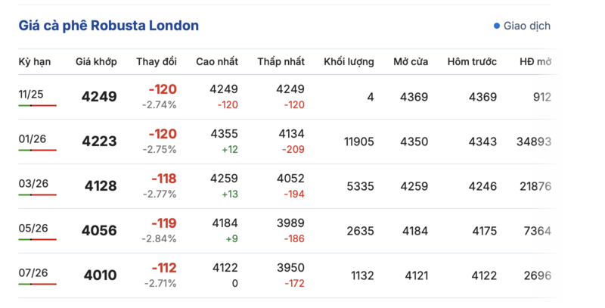Click the Cao nhất column header
Screen dimensions: 605x308
[x=217, y=61]
